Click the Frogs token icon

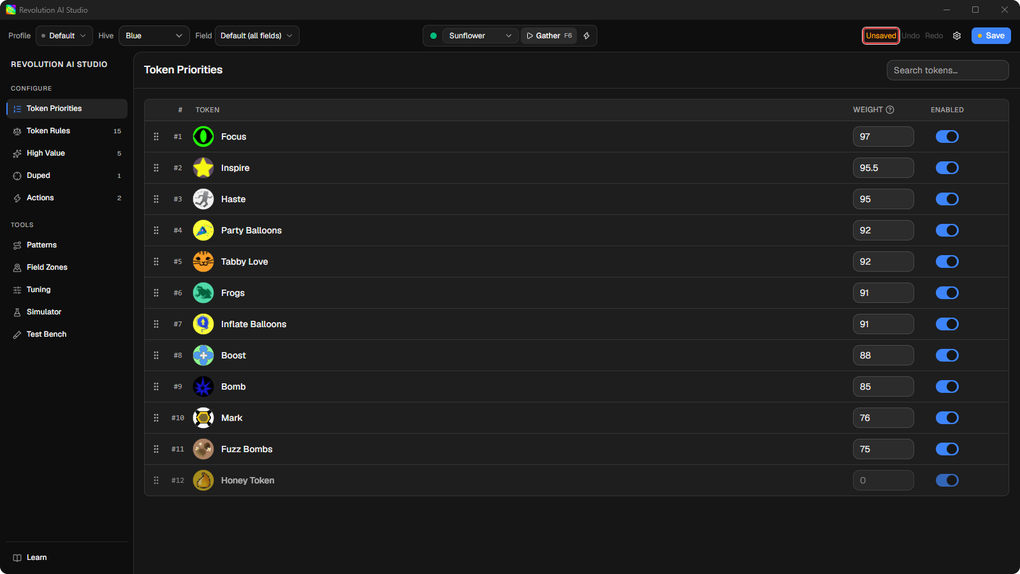[203, 293]
